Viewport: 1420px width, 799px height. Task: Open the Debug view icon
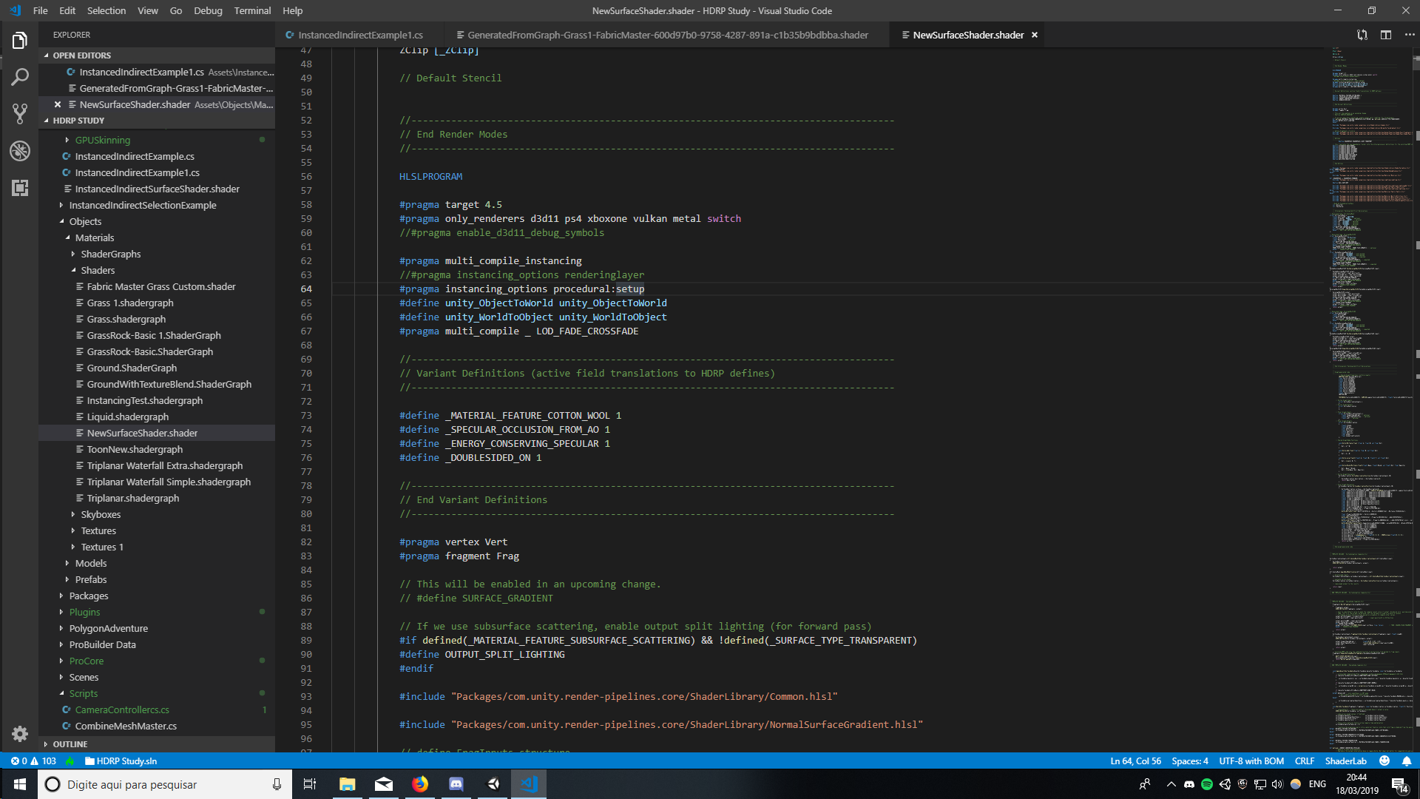[20, 151]
